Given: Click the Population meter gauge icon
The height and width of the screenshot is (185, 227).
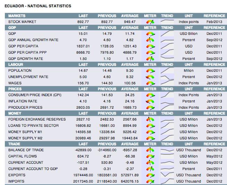Looking at the screenshot, I should tap(150, 71).
